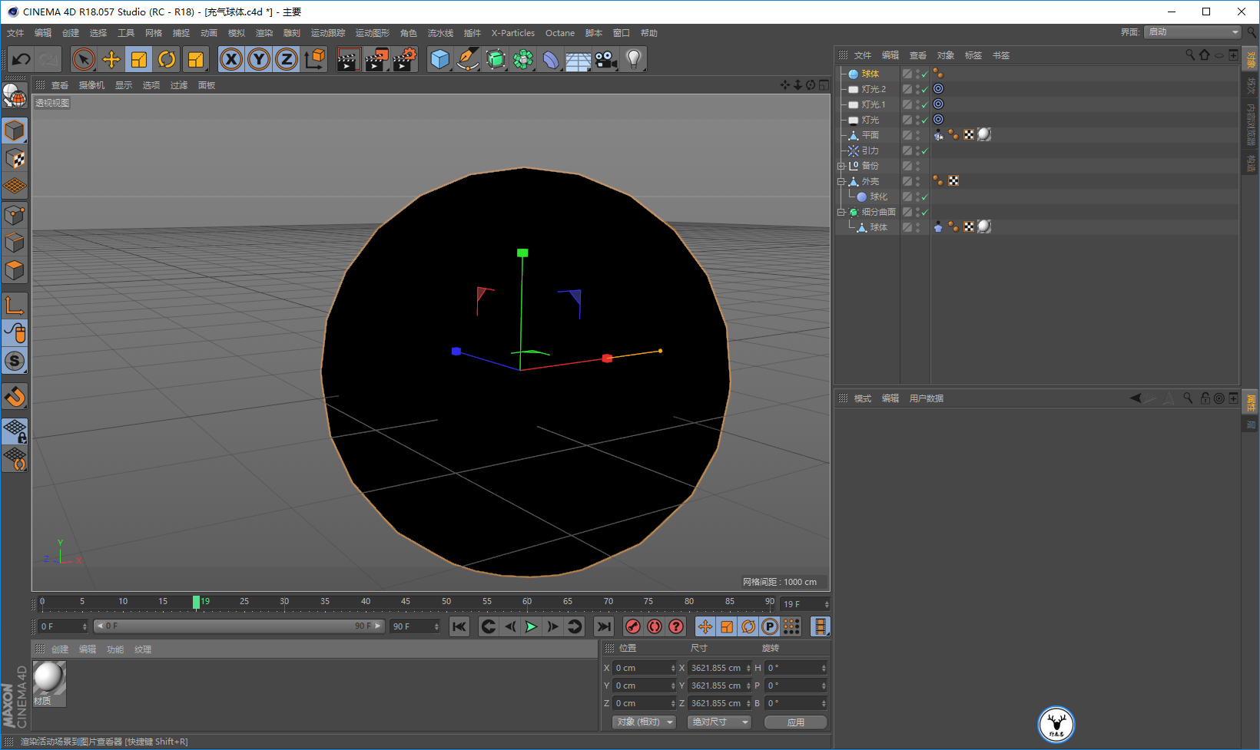Open the Octane menu

click(560, 33)
